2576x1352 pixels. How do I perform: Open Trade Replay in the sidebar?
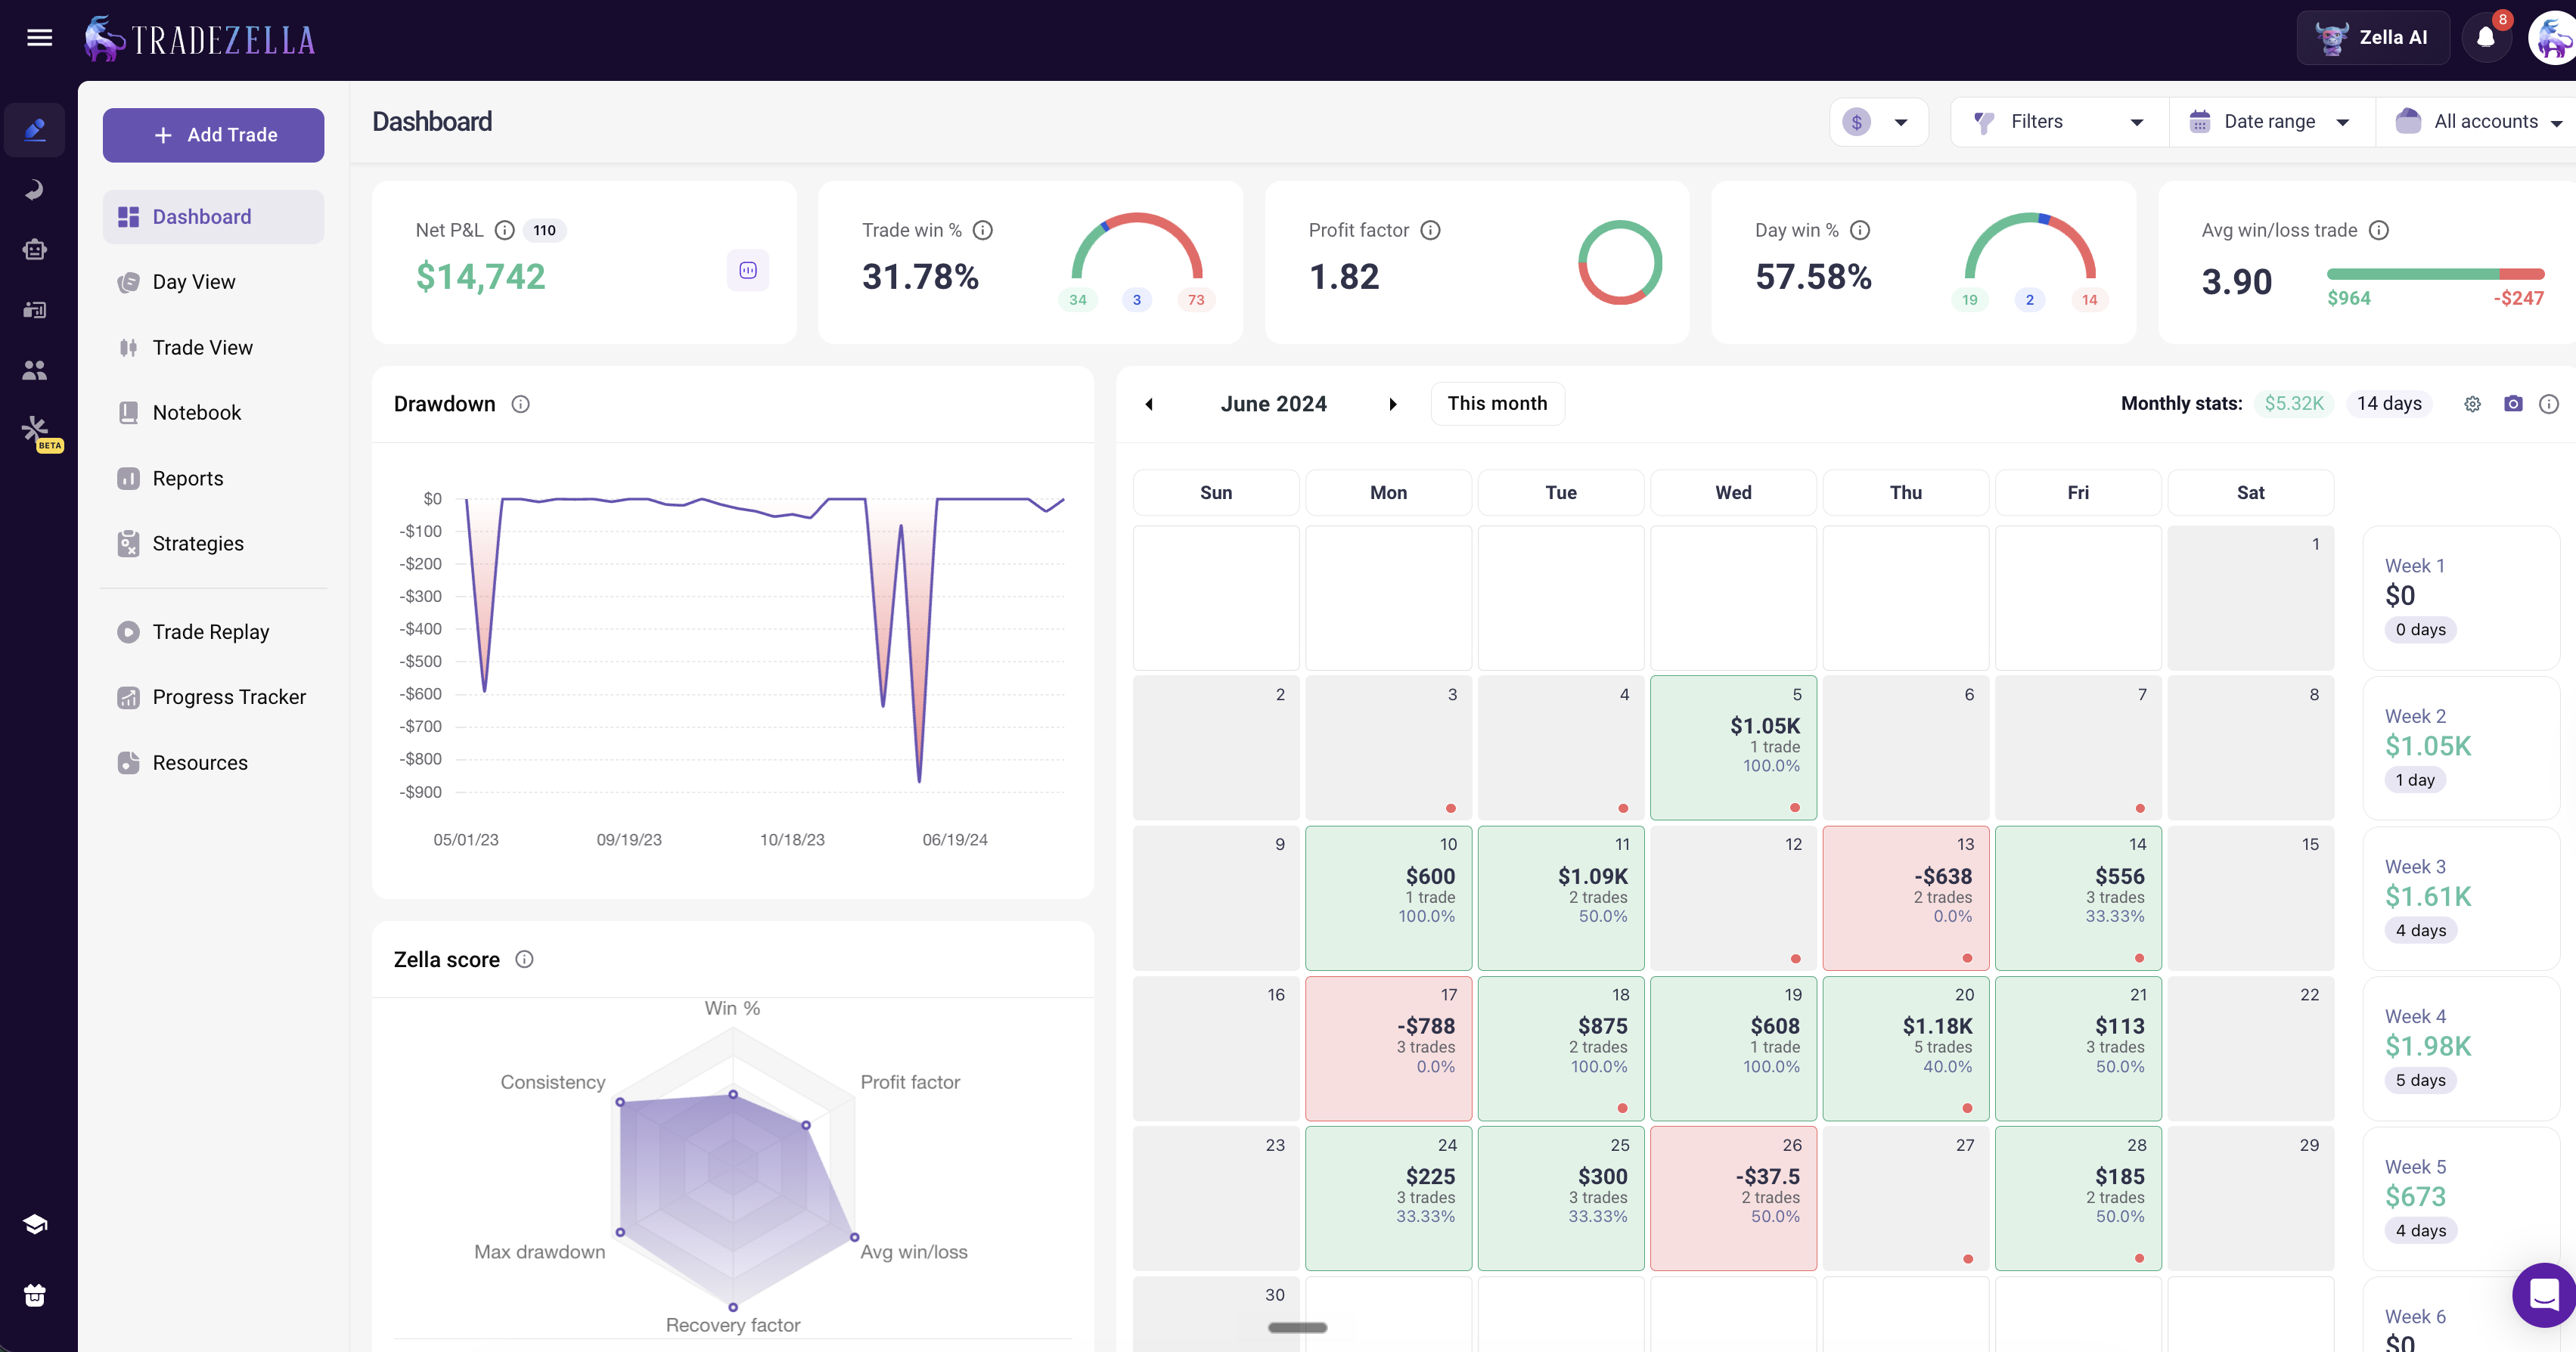click(213, 632)
